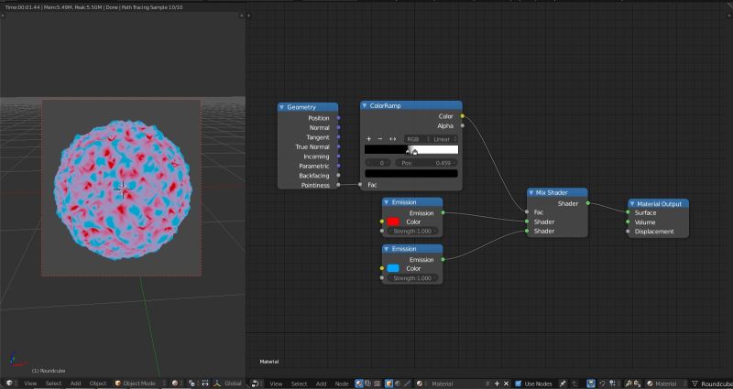Collapse the Mix Shader node
This screenshot has height=389, width=733.
pos(531,192)
